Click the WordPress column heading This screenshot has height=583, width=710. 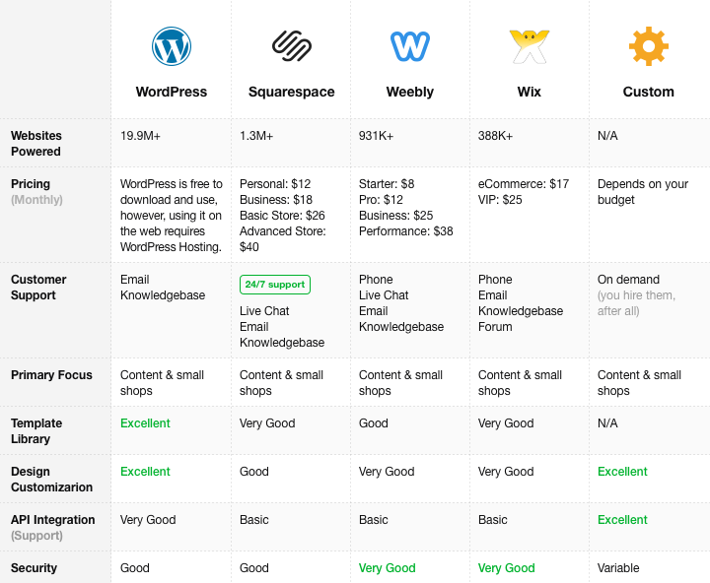[x=172, y=92]
